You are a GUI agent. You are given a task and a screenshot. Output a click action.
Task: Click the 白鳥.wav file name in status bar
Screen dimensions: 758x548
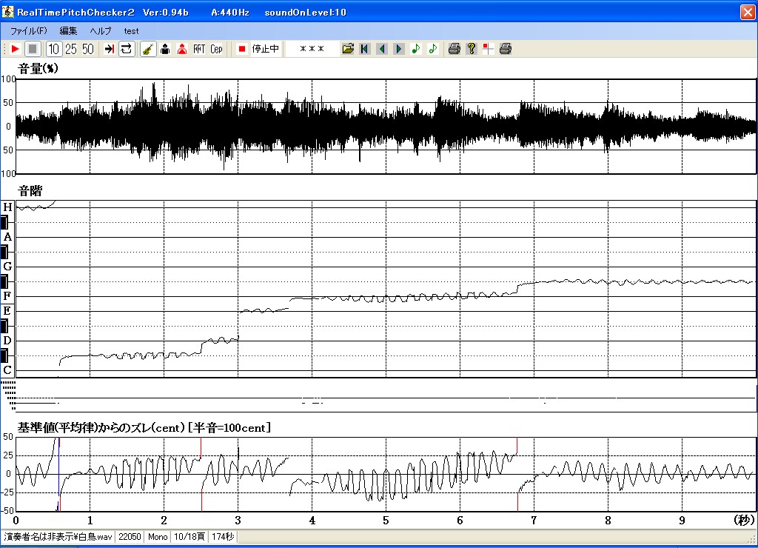58,537
